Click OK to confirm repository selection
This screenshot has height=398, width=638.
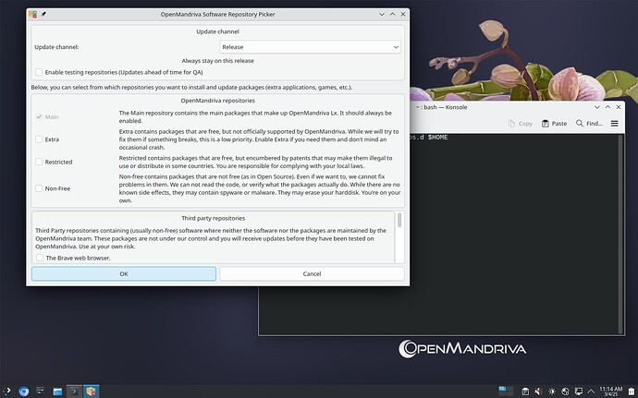[x=124, y=273]
